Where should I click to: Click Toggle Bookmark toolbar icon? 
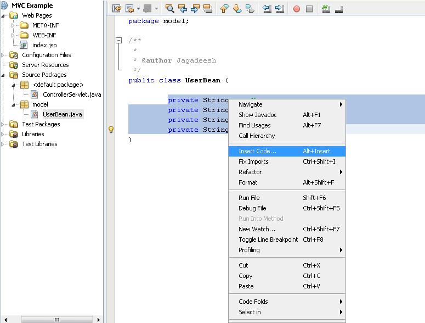click(250, 9)
